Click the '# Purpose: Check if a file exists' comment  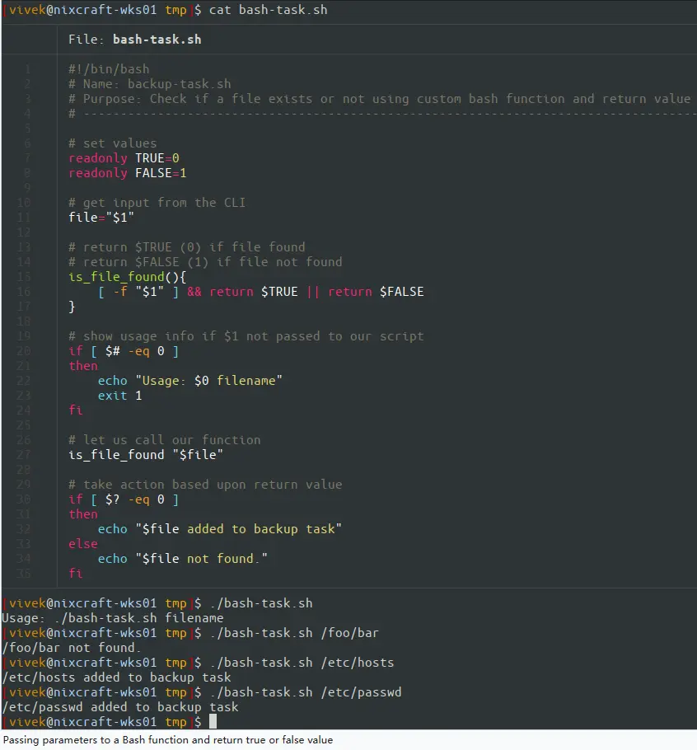coord(380,99)
